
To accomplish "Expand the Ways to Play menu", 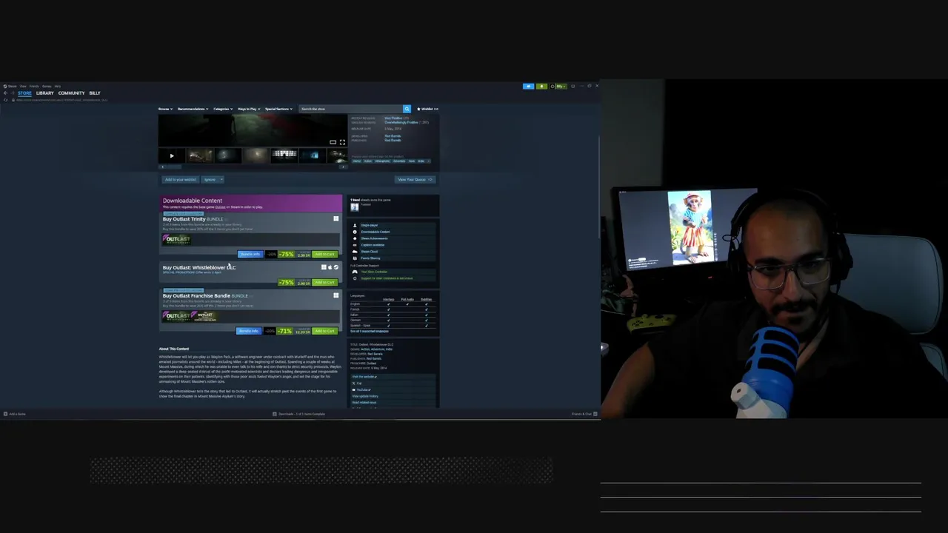I will pos(249,109).
